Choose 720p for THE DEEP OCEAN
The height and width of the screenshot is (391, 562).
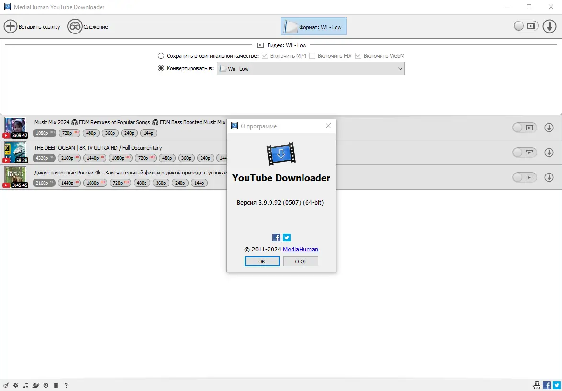pyautogui.click(x=146, y=158)
